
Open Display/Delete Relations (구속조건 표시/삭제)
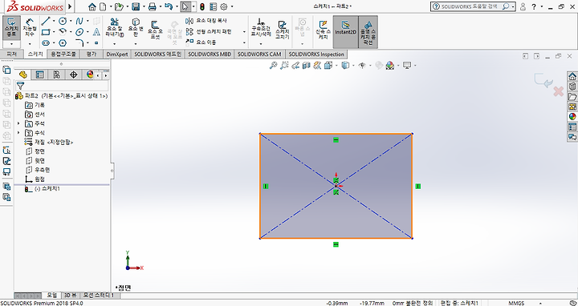261,27
